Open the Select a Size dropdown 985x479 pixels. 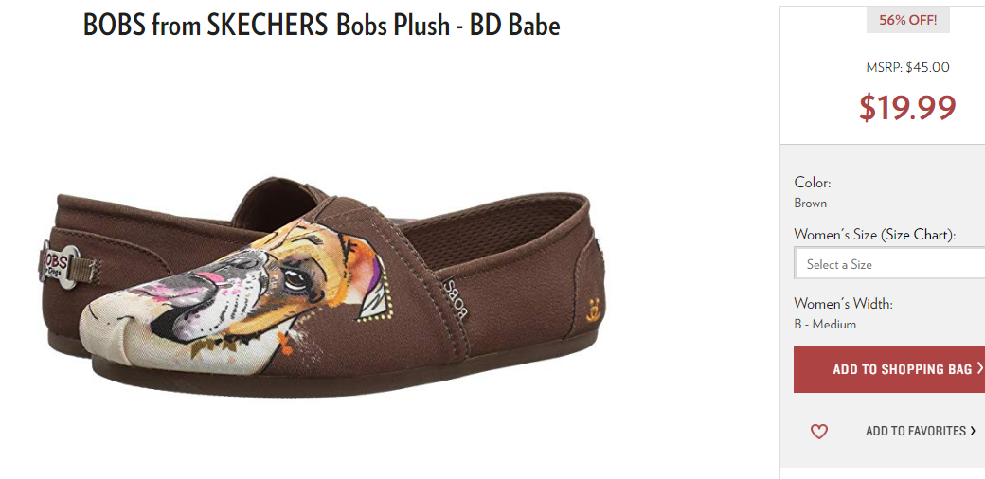tap(889, 264)
